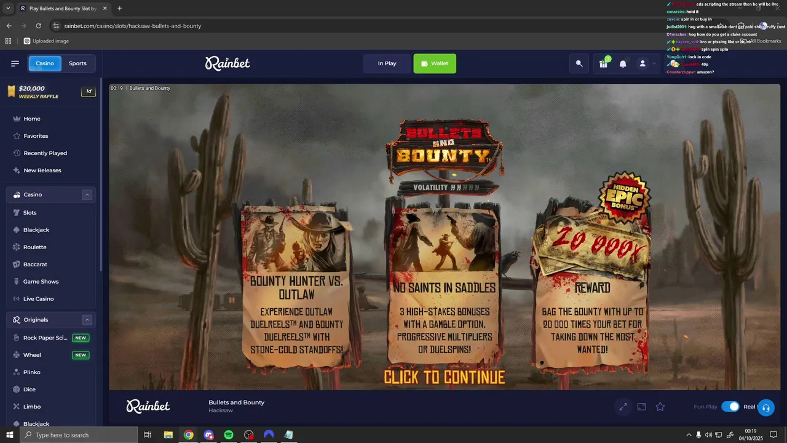Open the user profile avatar

643,63
